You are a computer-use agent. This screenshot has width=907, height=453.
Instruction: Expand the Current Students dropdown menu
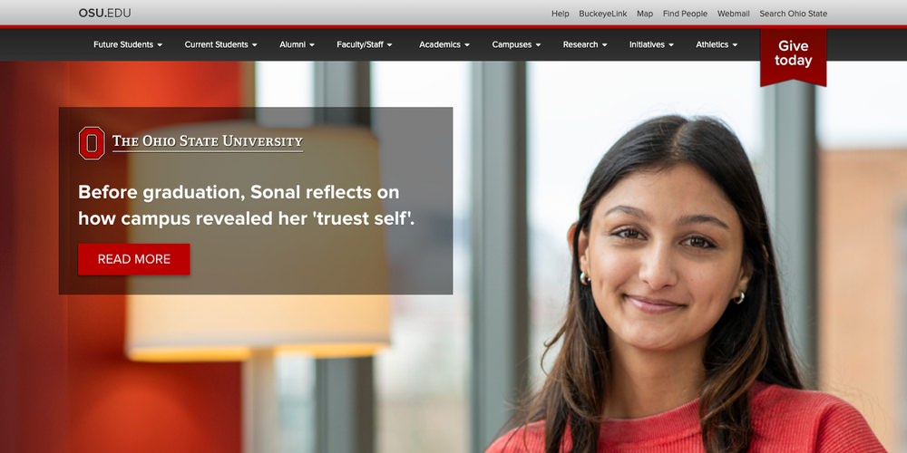pyautogui.click(x=221, y=44)
